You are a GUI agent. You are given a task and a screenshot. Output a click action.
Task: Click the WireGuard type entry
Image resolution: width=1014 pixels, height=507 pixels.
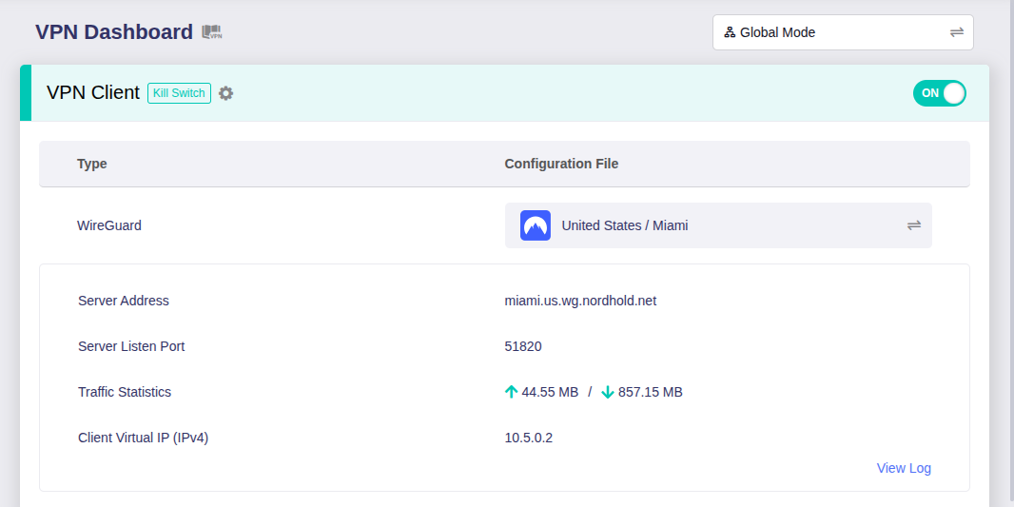tap(109, 225)
